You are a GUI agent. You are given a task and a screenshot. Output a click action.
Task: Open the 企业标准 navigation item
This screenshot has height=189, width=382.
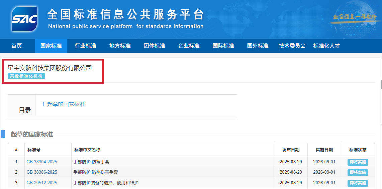(189, 46)
